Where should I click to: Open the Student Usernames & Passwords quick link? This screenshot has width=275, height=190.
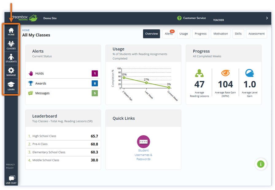pyautogui.click(x=143, y=142)
